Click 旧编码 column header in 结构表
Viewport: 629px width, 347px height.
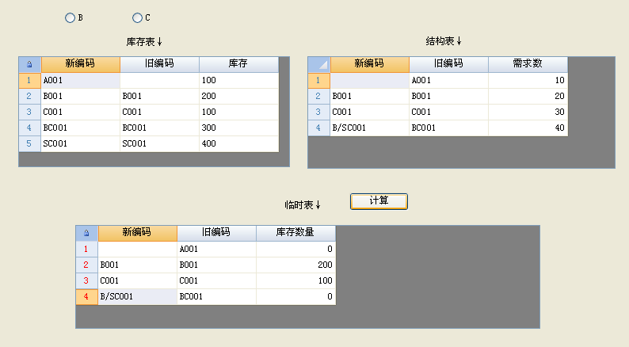448,64
